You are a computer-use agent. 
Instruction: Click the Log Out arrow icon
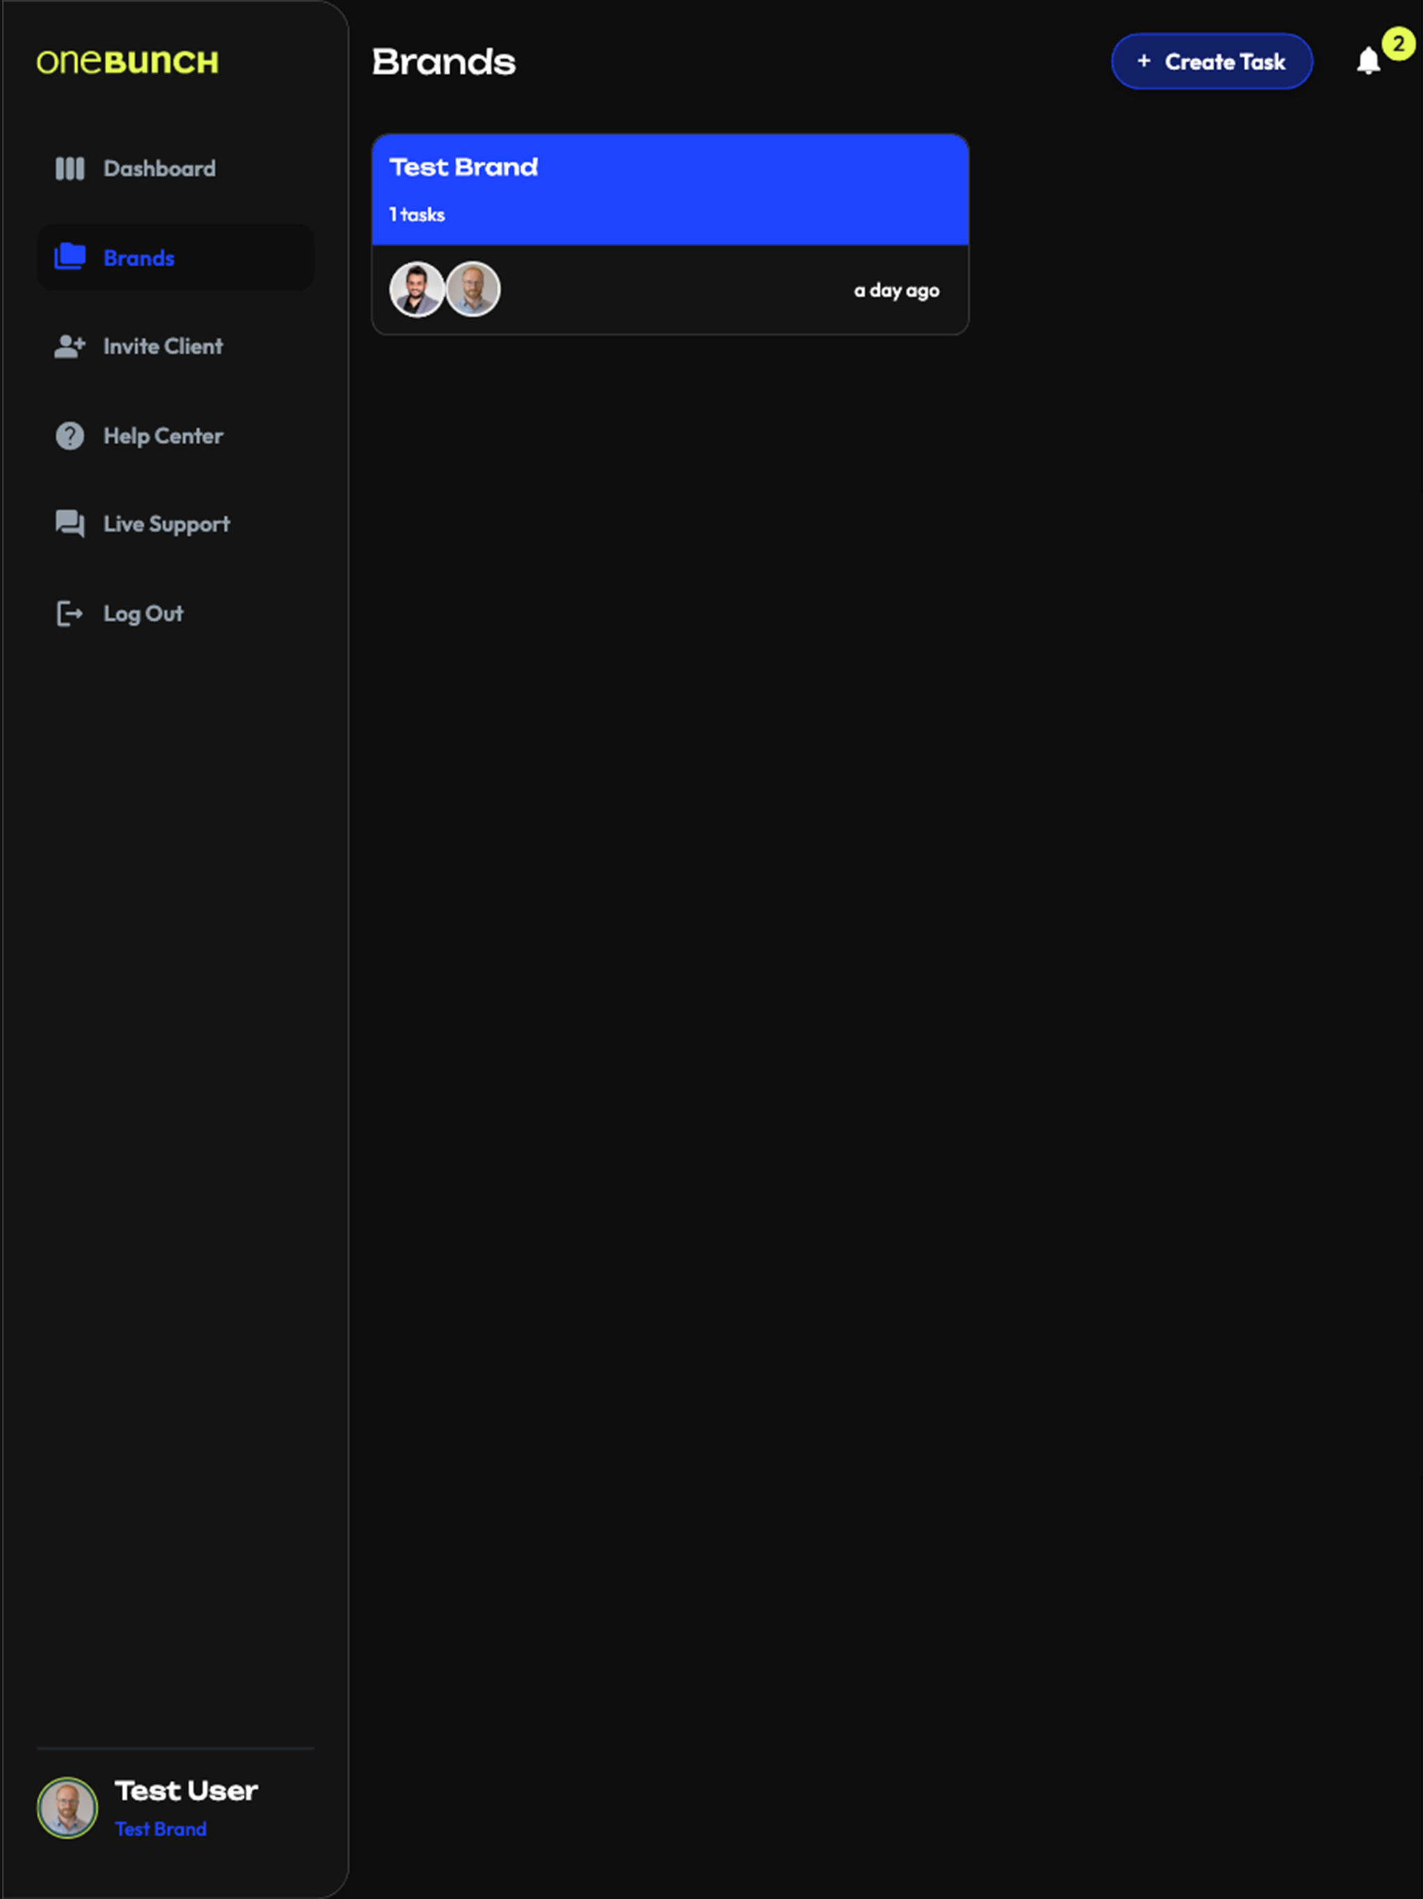(70, 614)
